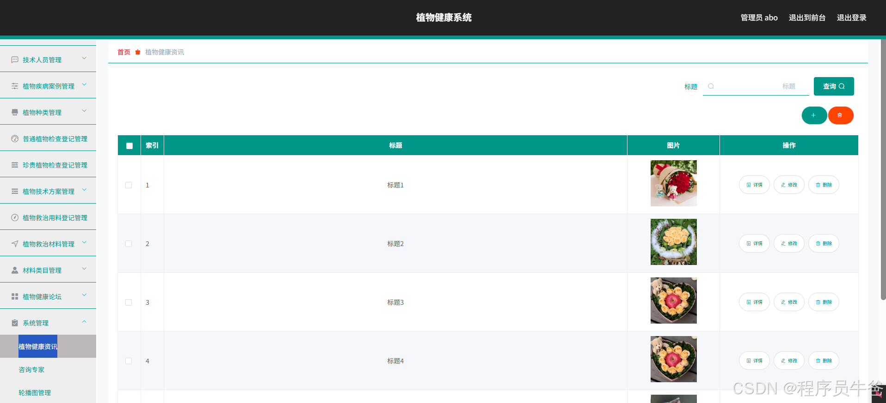
Task: Click 删除 for row 标题1
Action: point(824,185)
